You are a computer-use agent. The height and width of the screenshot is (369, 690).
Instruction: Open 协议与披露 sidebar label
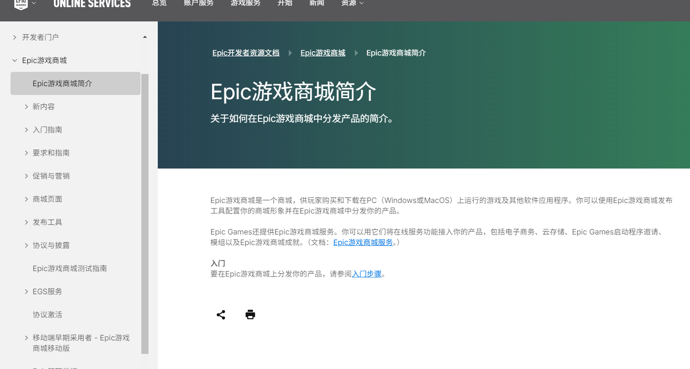click(51, 245)
